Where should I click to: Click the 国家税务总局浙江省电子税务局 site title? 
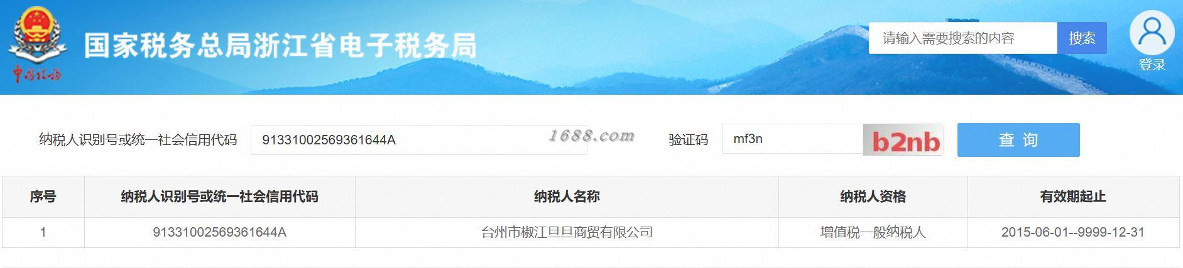pos(280,46)
